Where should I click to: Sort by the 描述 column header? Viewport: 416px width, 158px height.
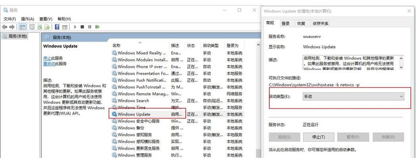(x=177, y=45)
